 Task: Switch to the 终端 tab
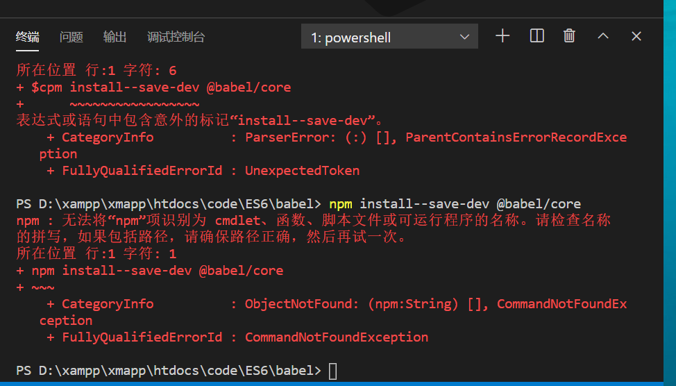27,37
